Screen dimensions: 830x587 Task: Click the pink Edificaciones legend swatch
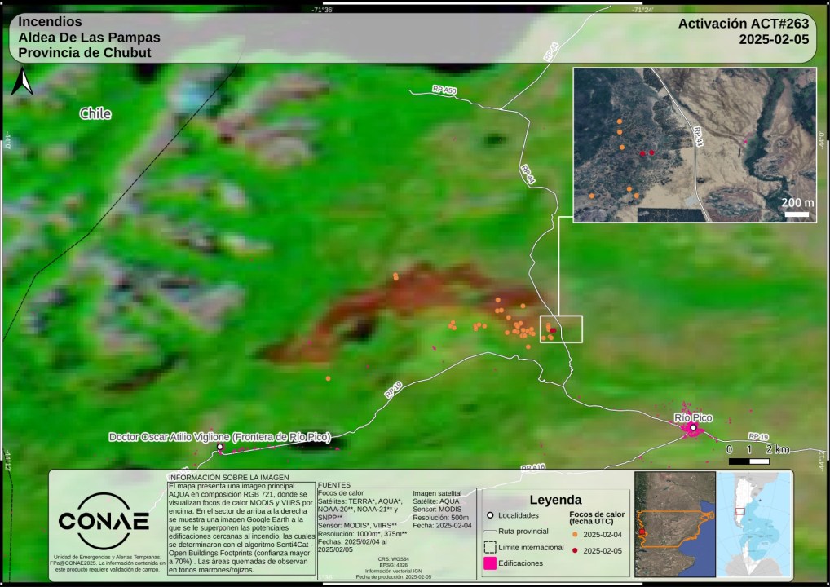point(489,563)
